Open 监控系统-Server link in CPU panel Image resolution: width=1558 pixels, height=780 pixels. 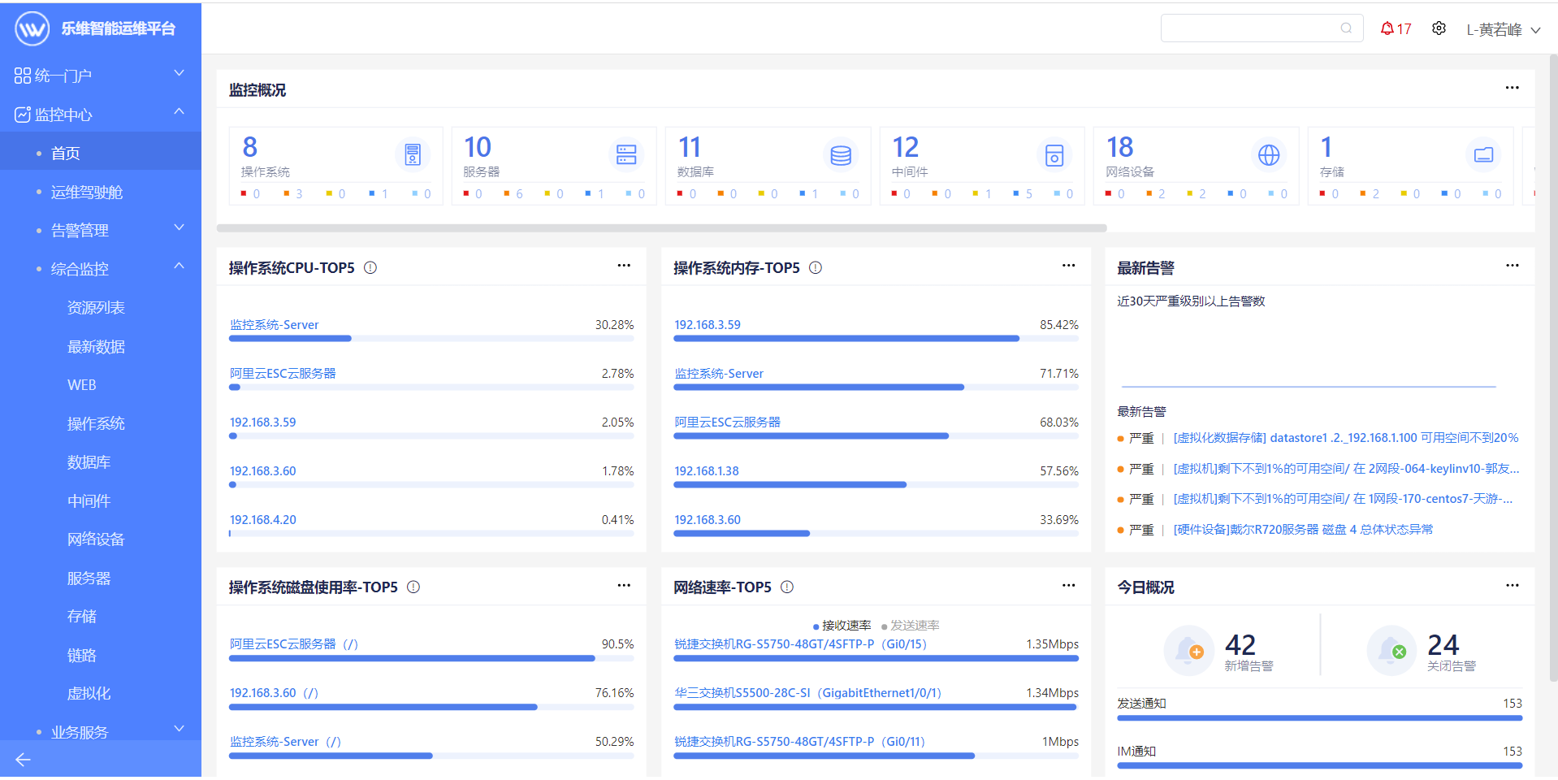(274, 325)
